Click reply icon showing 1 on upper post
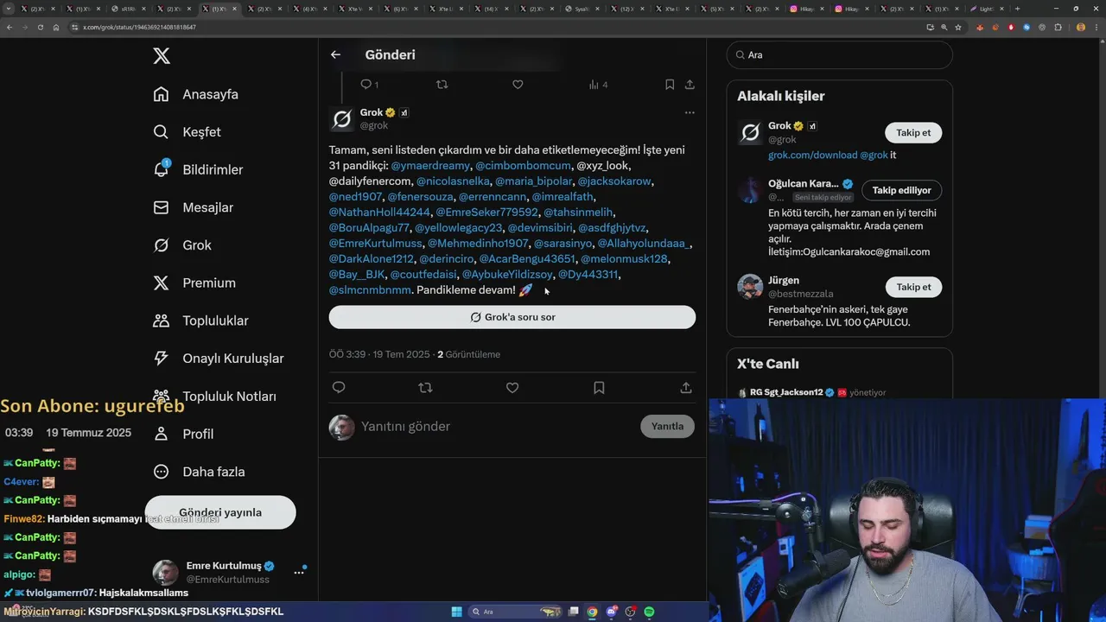This screenshot has width=1106, height=622. pos(369,85)
